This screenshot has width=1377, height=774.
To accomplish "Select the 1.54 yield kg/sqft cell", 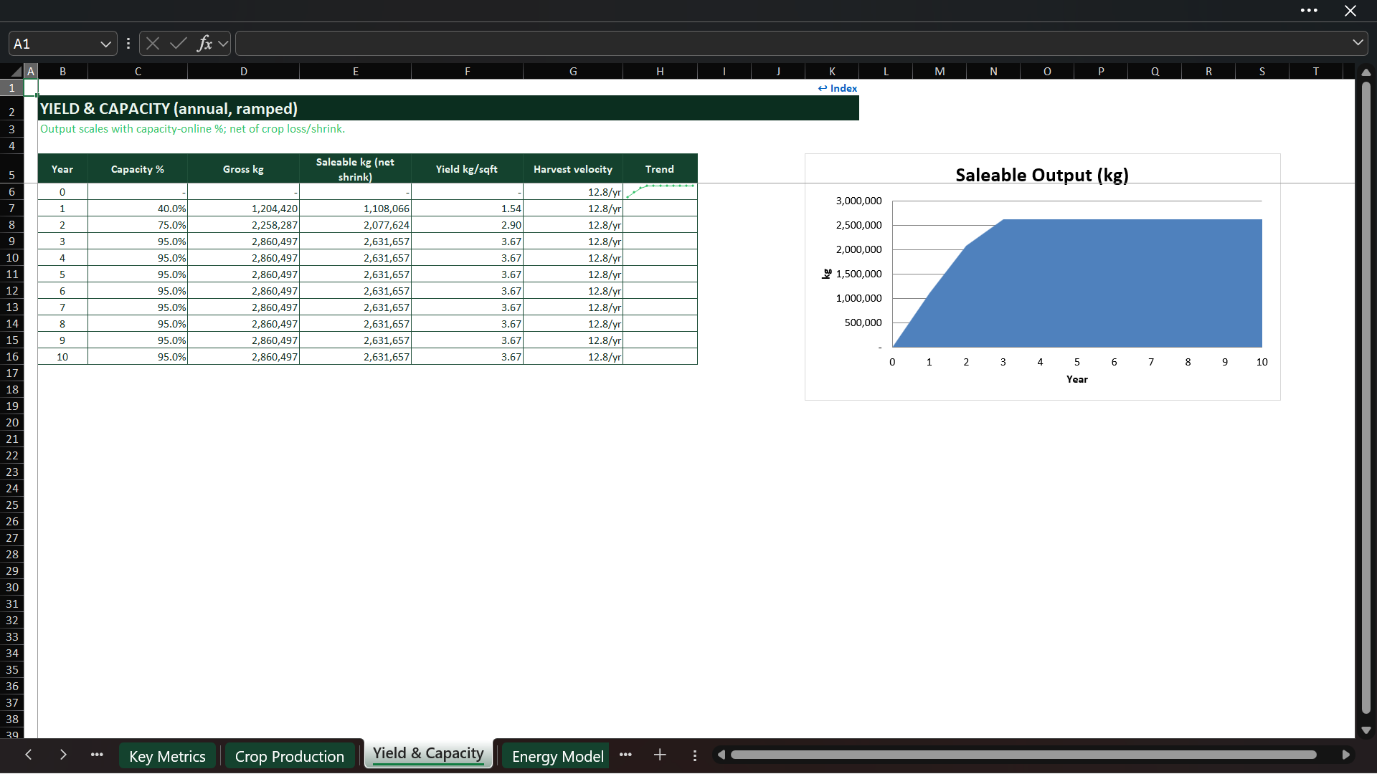I will tap(468, 209).
